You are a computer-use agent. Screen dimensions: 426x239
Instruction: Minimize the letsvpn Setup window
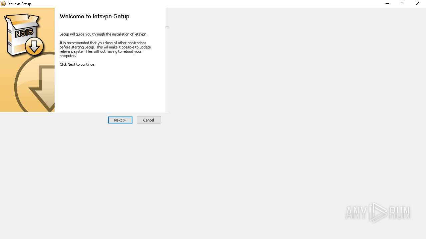tap(387, 4)
